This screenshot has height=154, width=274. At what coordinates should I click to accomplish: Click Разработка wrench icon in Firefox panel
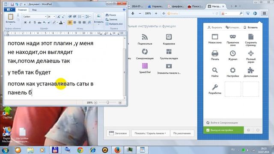(215, 87)
